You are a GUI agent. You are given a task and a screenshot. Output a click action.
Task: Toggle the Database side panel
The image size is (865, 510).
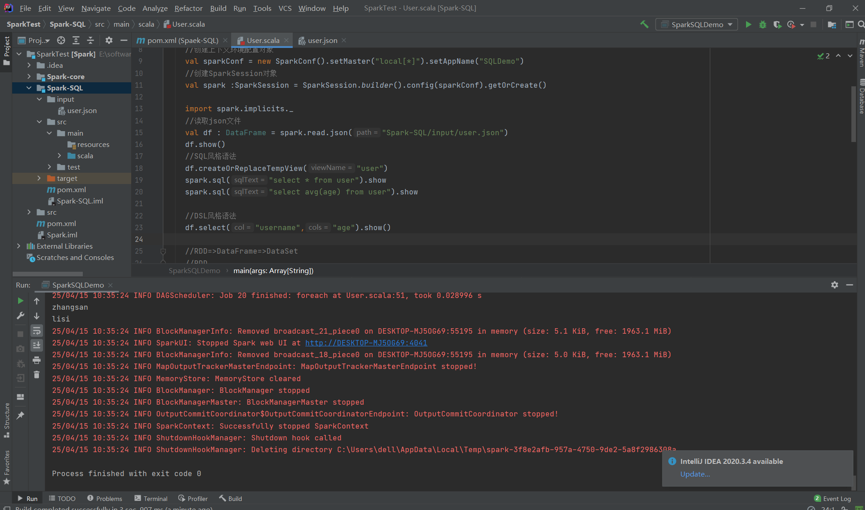click(x=861, y=96)
